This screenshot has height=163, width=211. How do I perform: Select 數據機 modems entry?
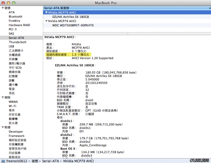[13, 119]
